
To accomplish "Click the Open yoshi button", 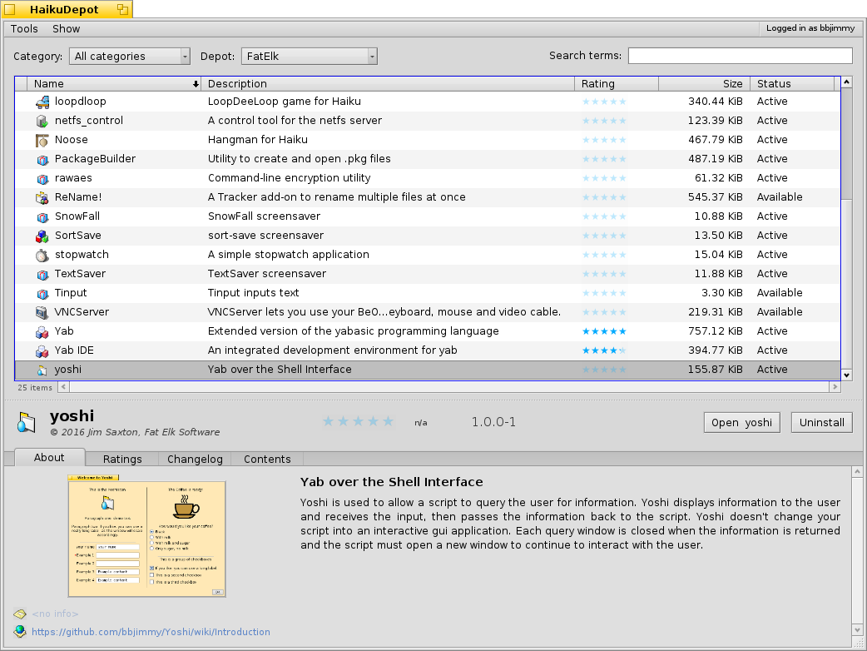I will pyautogui.click(x=741, y=422).
